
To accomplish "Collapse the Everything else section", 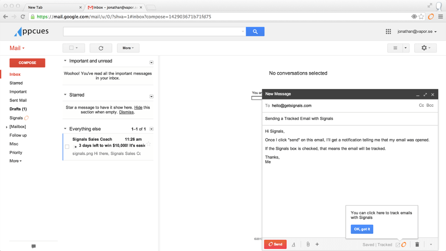I will pyautogui.click(x=65, y=129).
